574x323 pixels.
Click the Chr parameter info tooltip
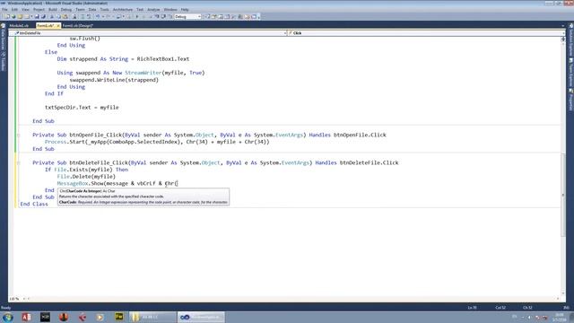pyautogui.click(x=143, y=196)
